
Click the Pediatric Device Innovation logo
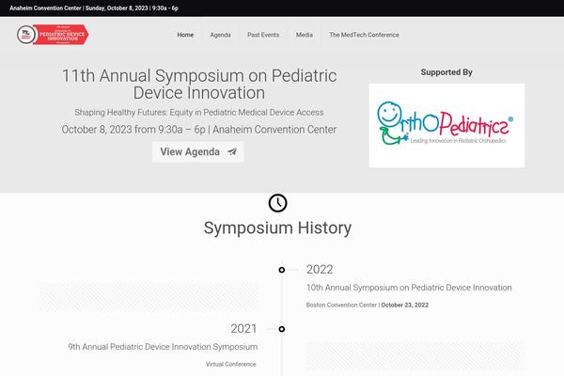[53, 35]
